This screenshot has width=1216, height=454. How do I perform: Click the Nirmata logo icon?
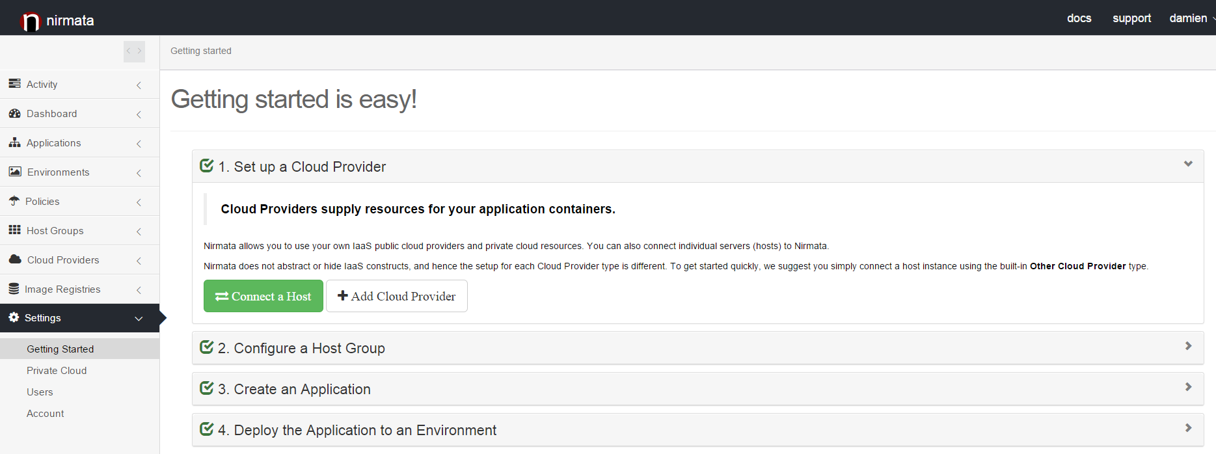pyautogui.click(x=30, y=21)
